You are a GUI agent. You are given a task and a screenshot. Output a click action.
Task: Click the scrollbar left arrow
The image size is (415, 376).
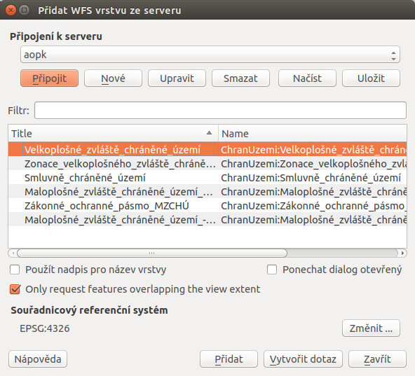coord(13,253)
